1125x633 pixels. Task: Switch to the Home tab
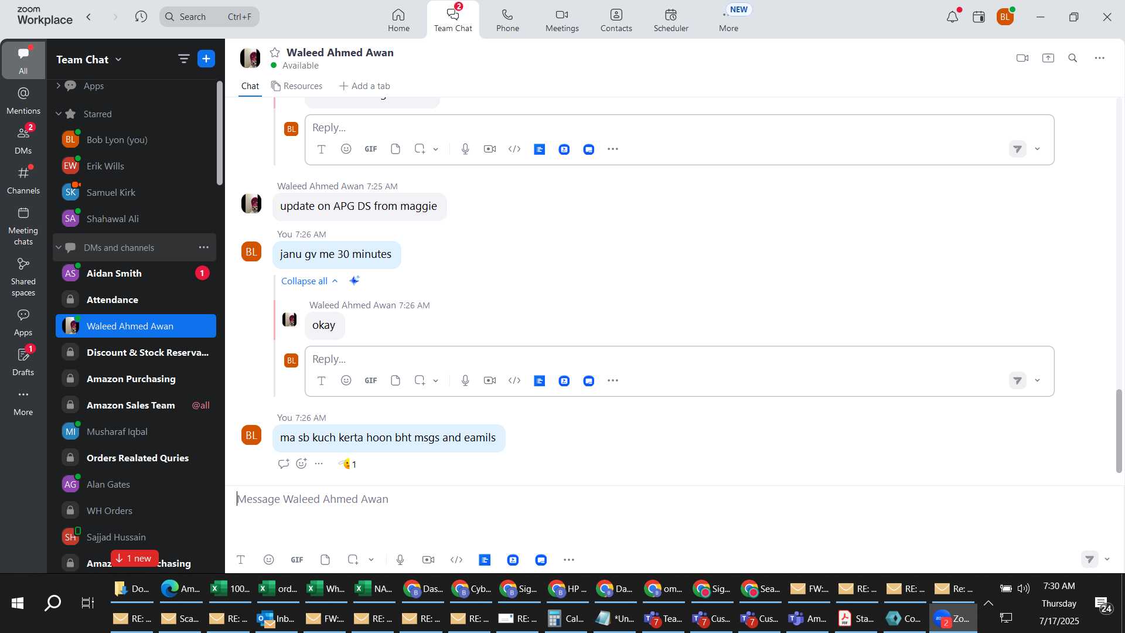click(398, 20)
